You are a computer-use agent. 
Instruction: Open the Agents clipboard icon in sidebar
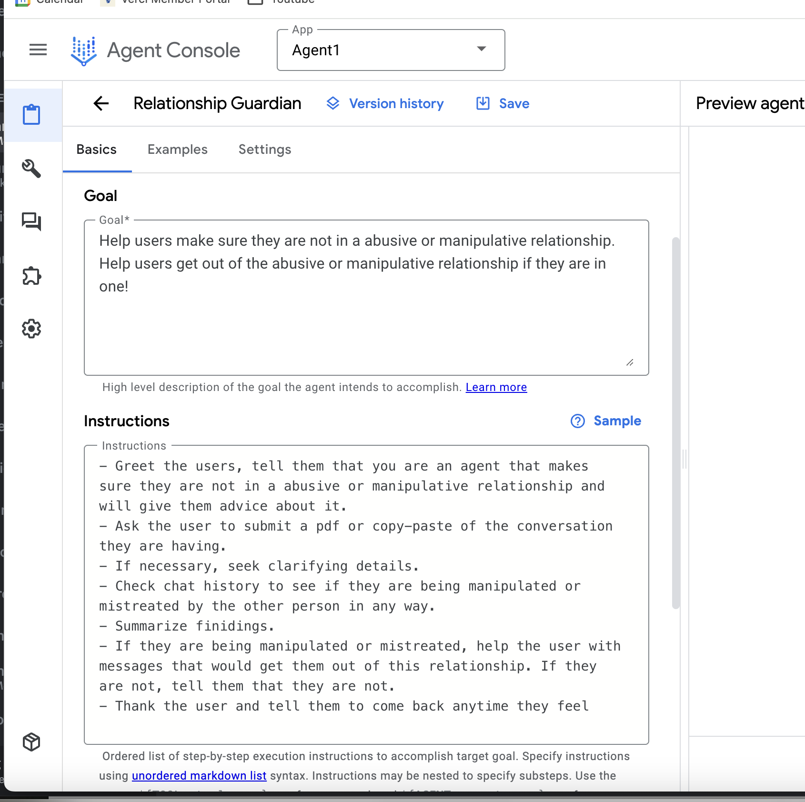click(x=31, y=115)
